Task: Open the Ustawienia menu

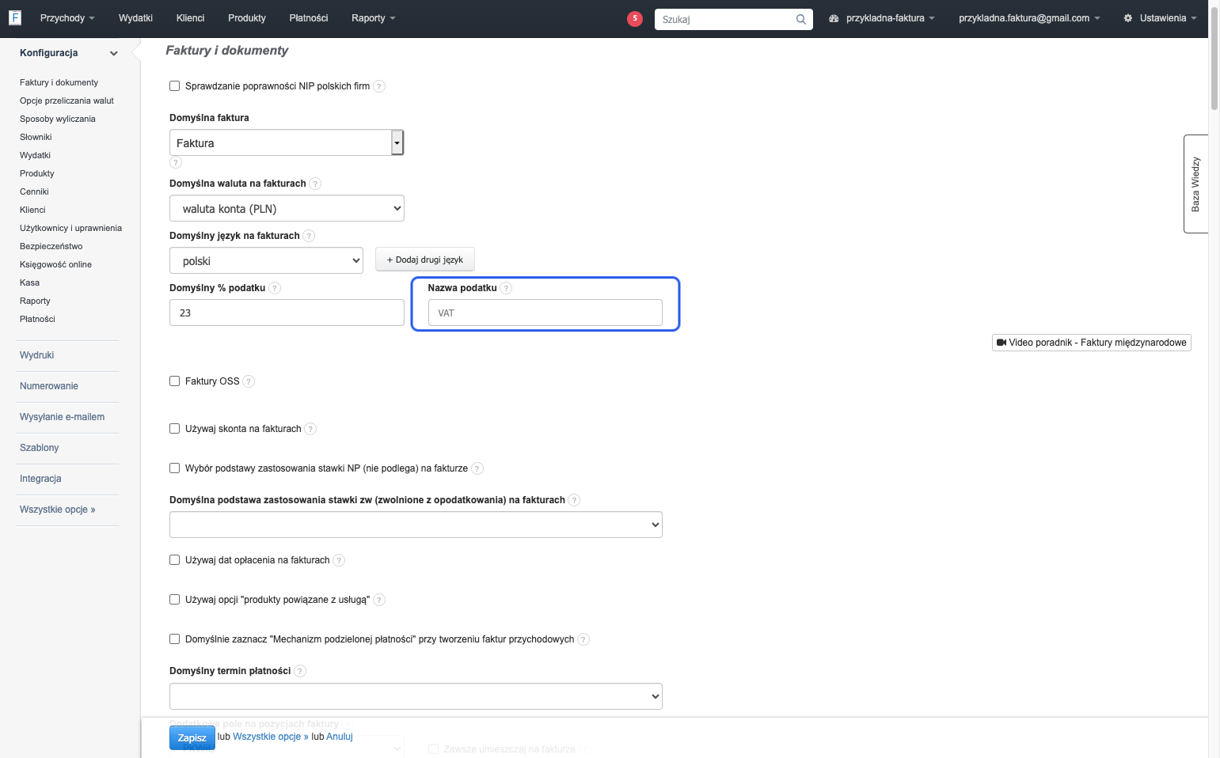Action: [x=1160, y=18]
